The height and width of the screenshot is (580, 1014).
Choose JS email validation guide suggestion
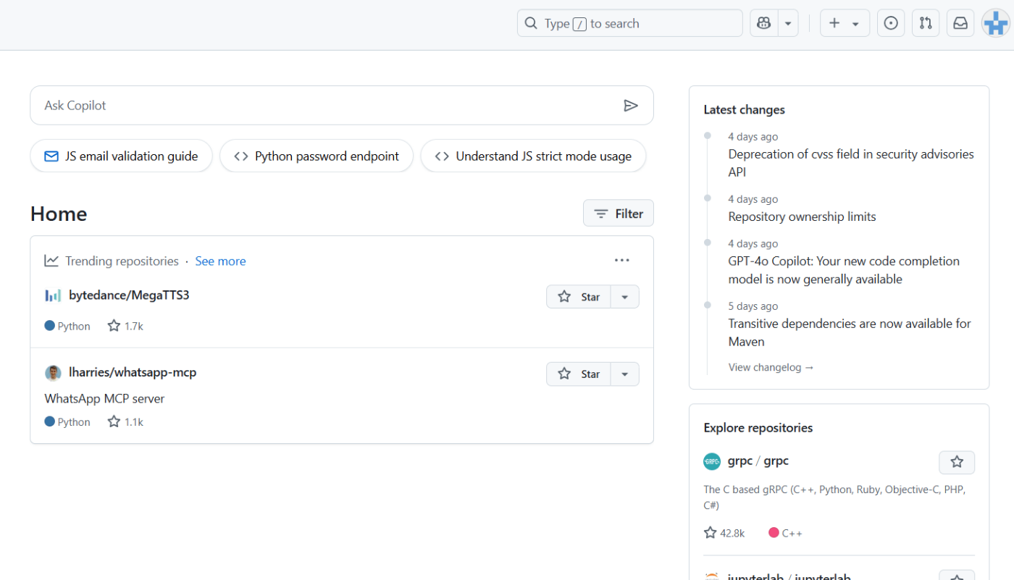[x=121, y=156]
